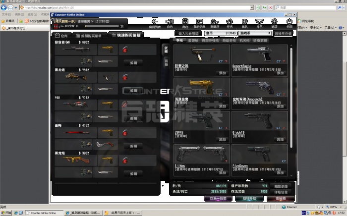The height and width of the screenshot is (216, 347).
Task: Click the weapon list vertical scrollbar
Action: click(291, 98)
